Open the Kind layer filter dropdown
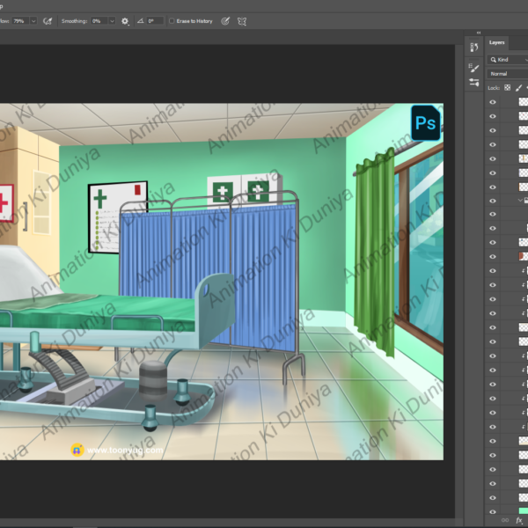528x528 pixels. (x=508, y=60)
